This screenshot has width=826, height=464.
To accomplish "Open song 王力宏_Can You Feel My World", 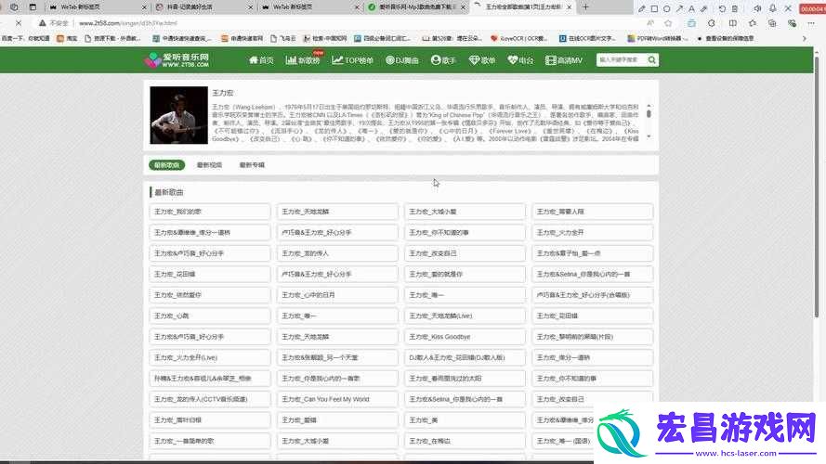I will pos(337,399).
